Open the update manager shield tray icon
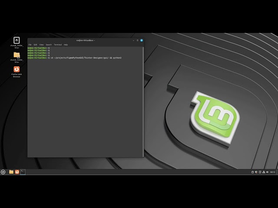278x208 pixels. (x=256, y=172)
